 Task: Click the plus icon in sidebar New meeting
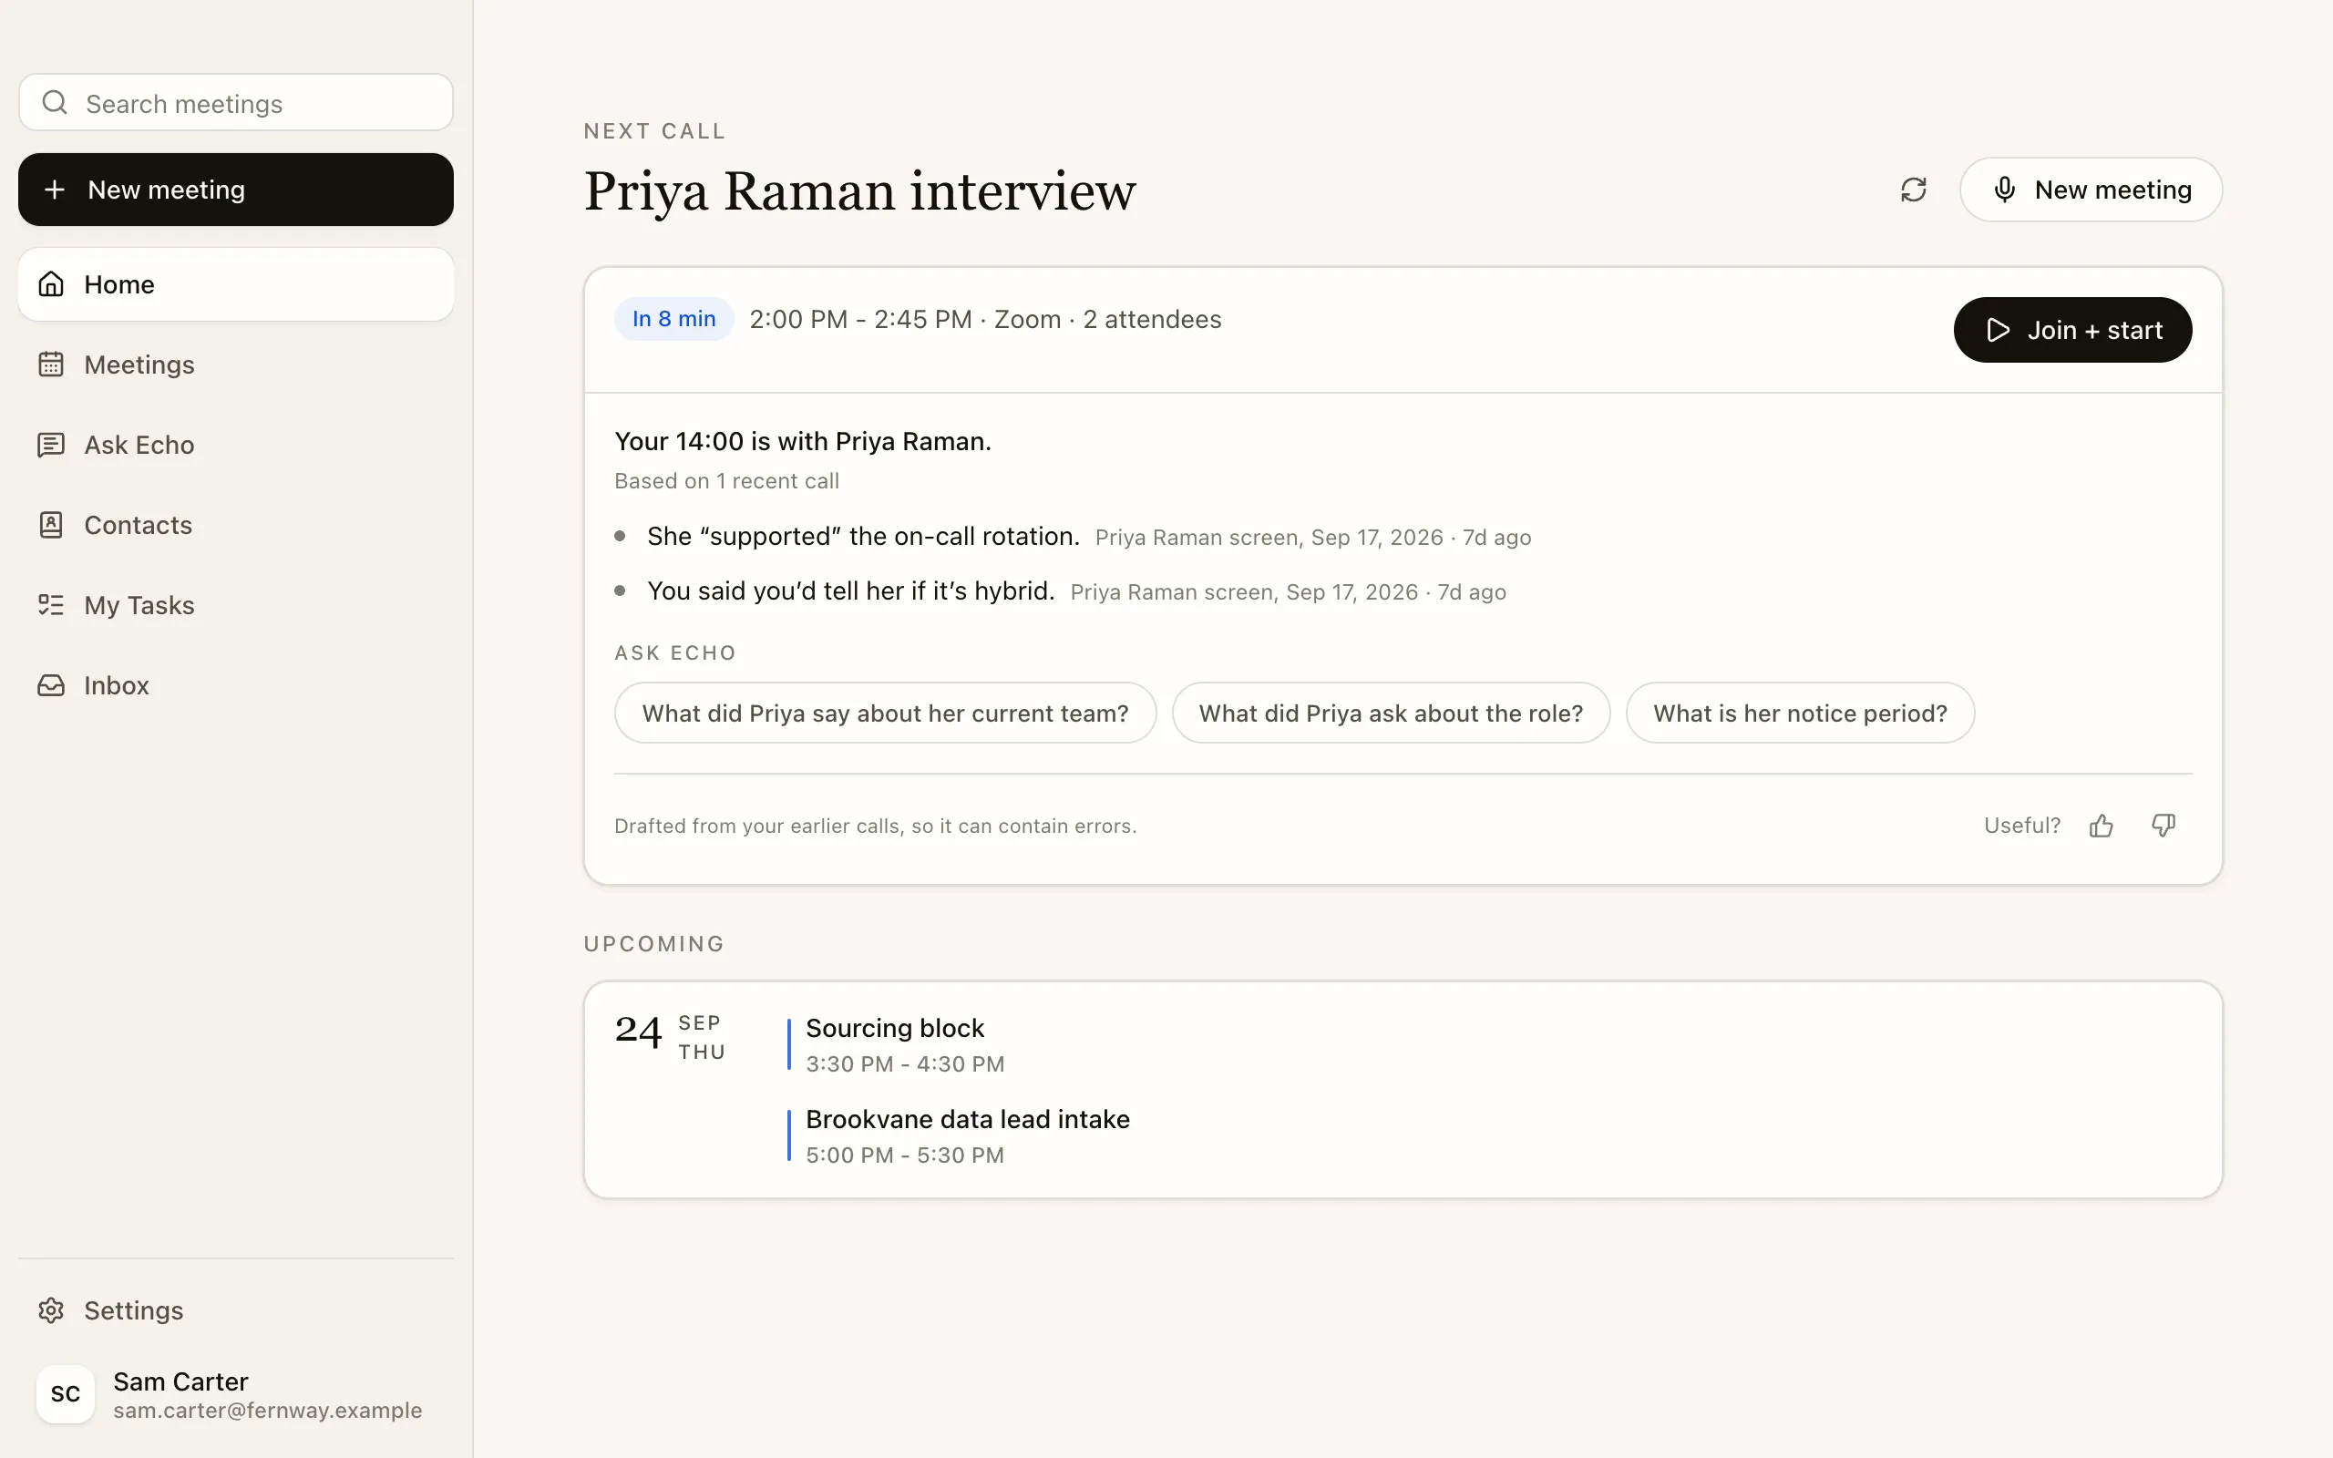55,190
